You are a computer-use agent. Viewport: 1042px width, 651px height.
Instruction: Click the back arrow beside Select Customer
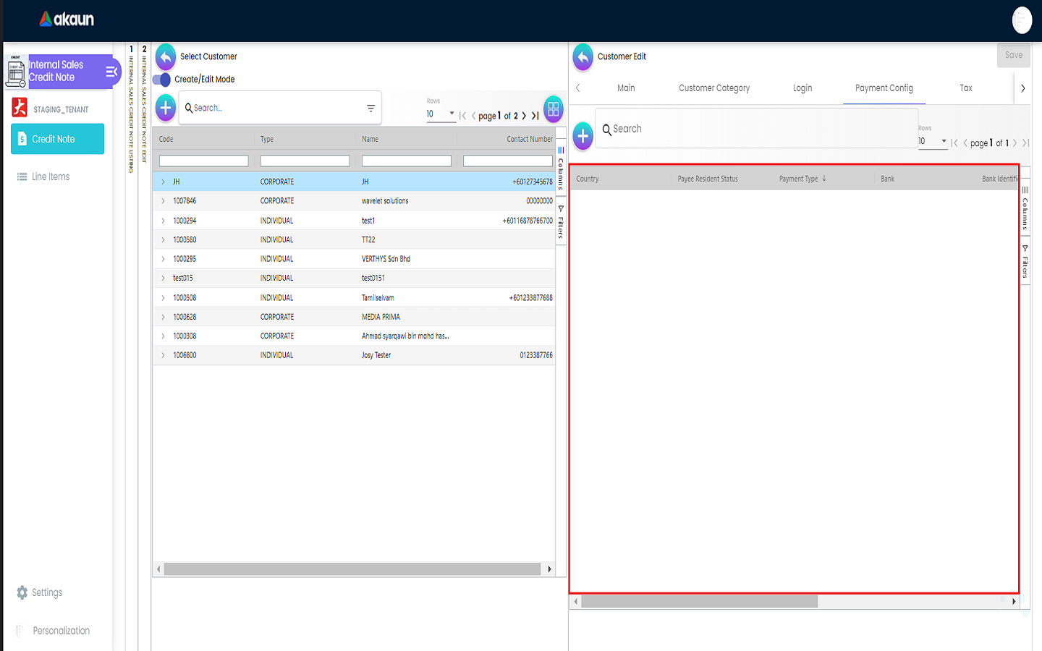(166, 57)
